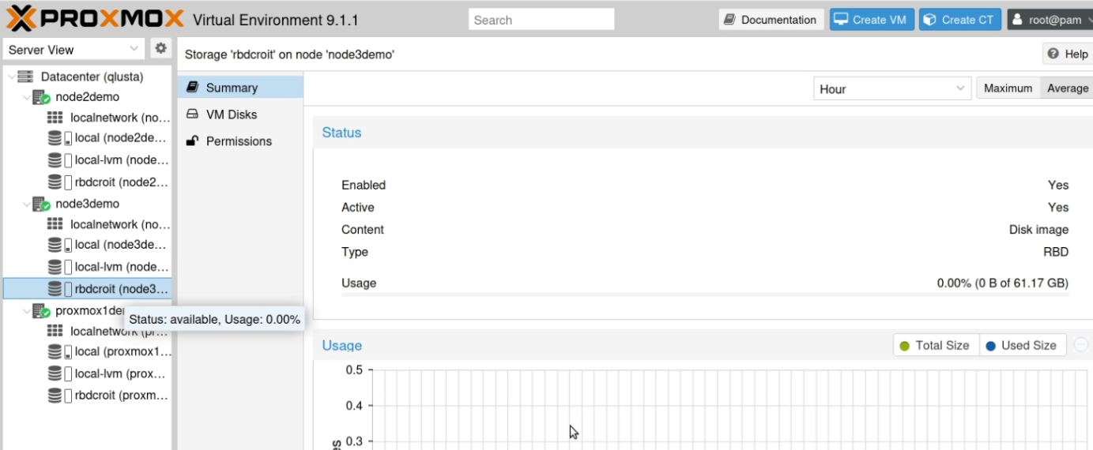The image size is (1093, 450).
Task: Select the Datacenter (qlusta) server icon
Action: tap(25, 77)
